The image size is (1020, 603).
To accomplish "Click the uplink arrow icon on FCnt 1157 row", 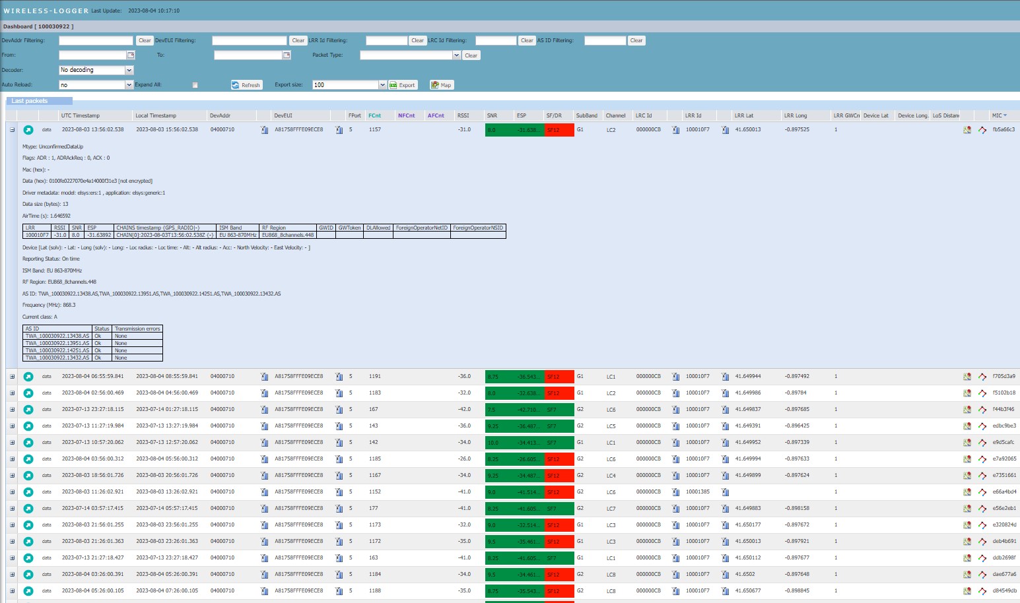I will click(x=28, y=130).
